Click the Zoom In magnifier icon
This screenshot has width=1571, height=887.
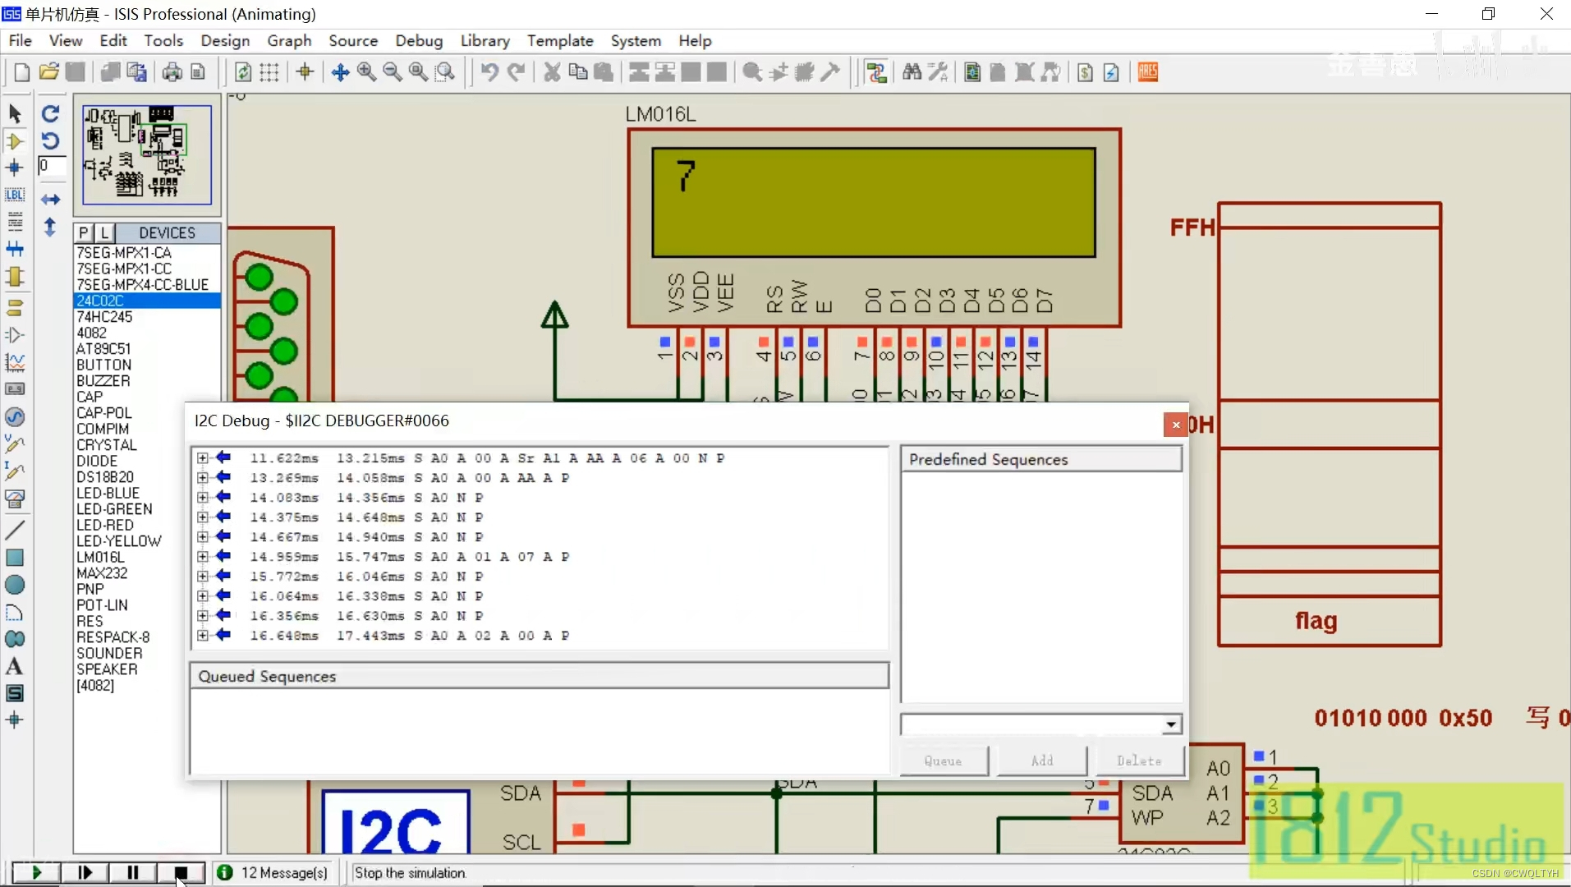[x=367, y=72]
